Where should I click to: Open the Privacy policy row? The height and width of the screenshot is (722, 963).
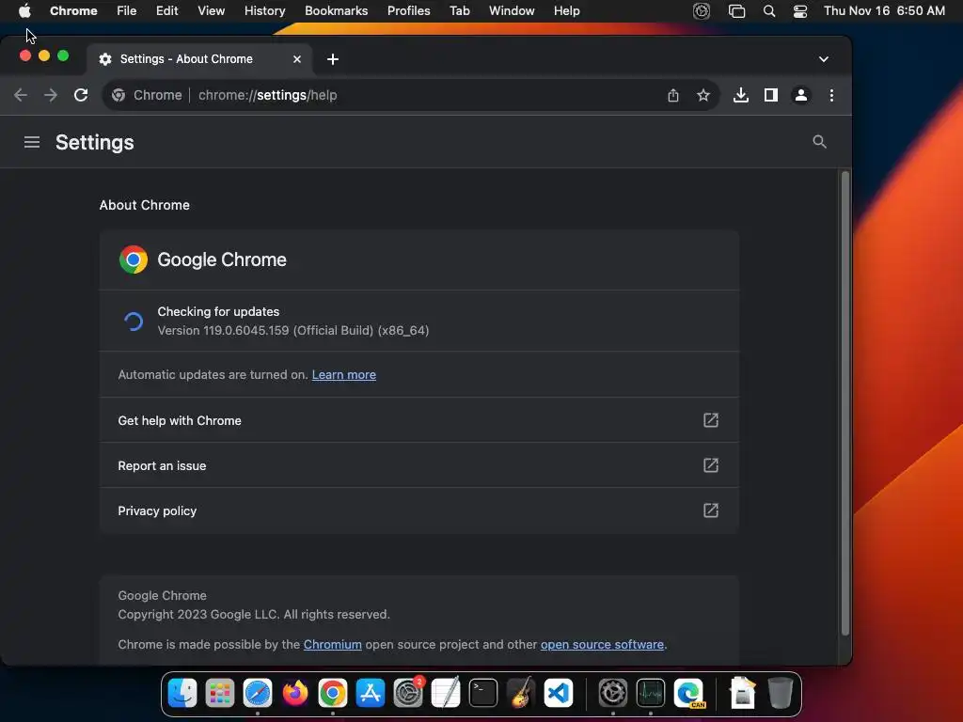point(418,510)
